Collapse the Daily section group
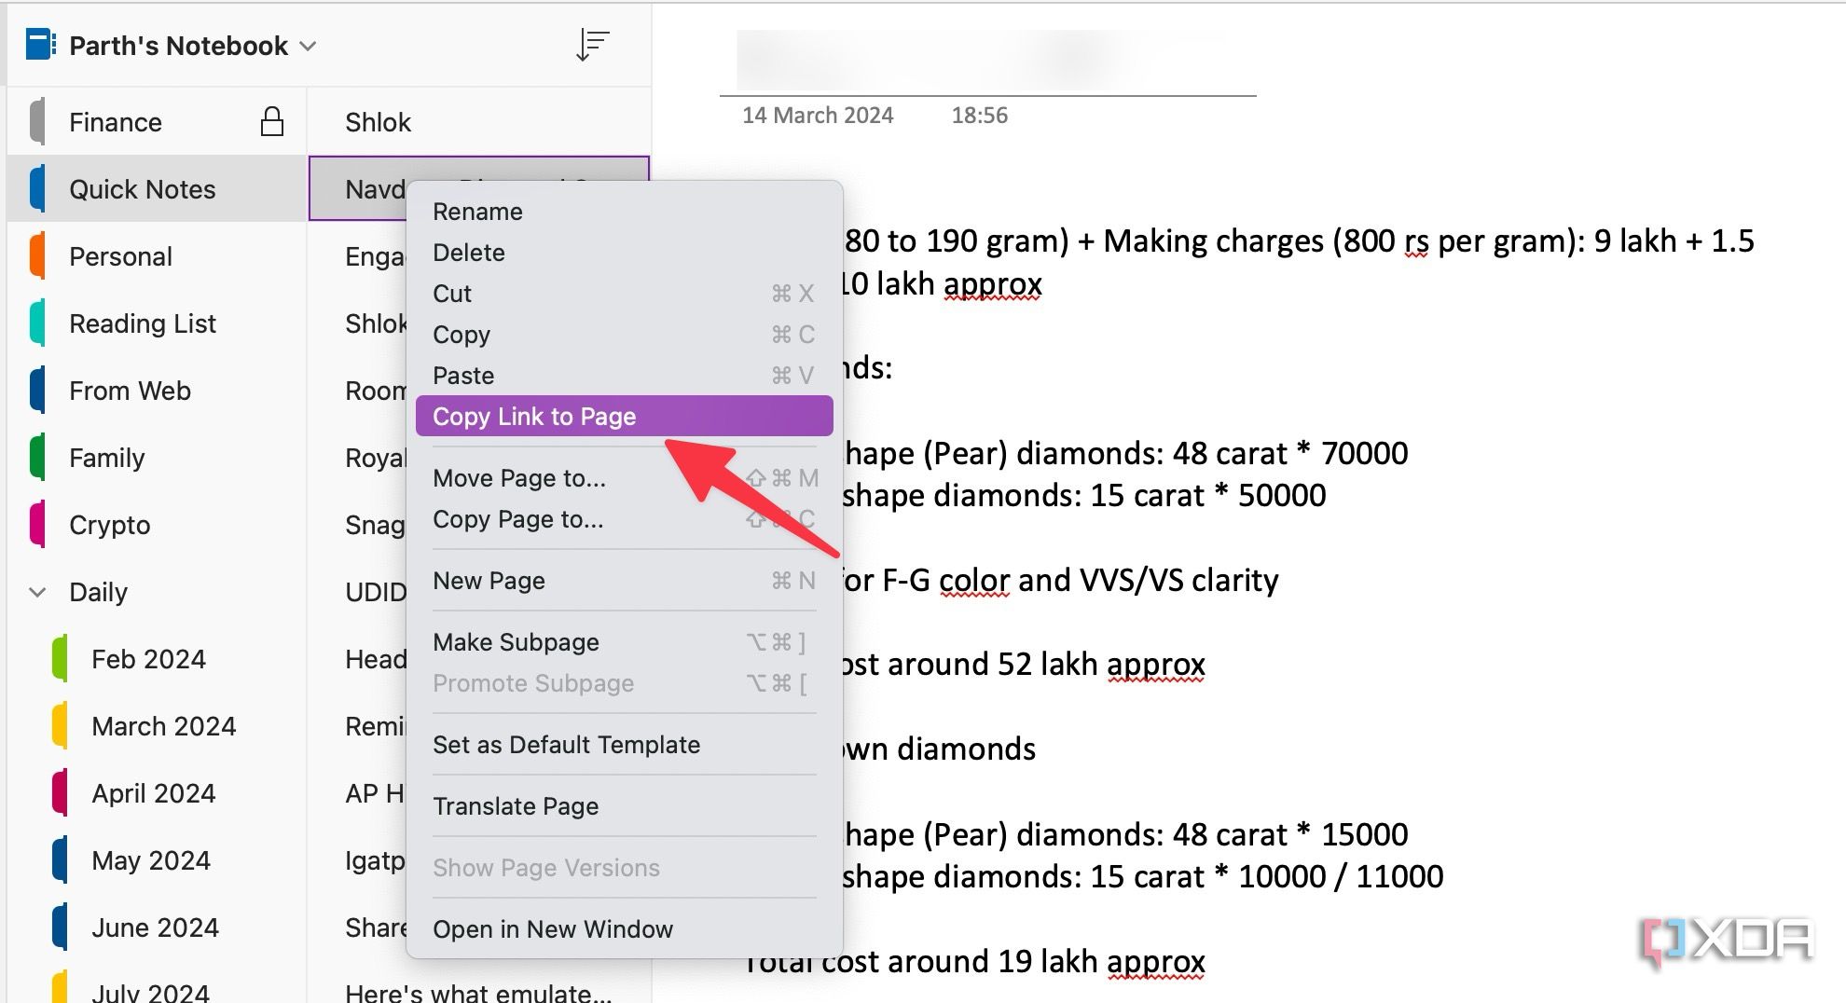This screenshot has height=1003, width=1846. tap(35, 592)
